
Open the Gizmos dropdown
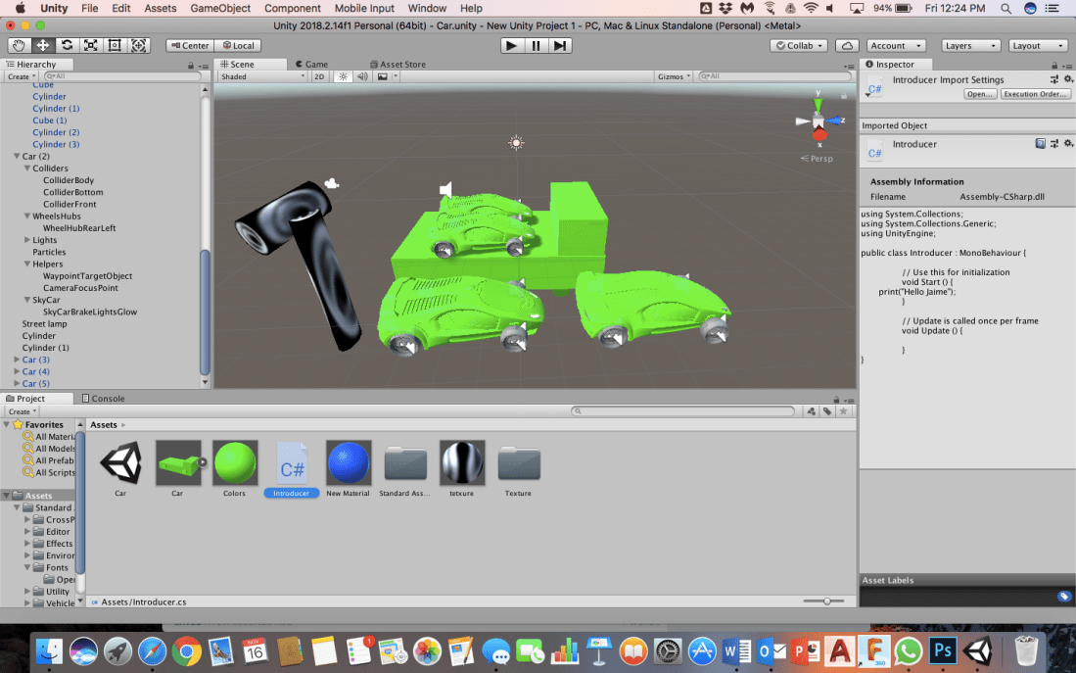pyautogui.click(x=674, y=76)
